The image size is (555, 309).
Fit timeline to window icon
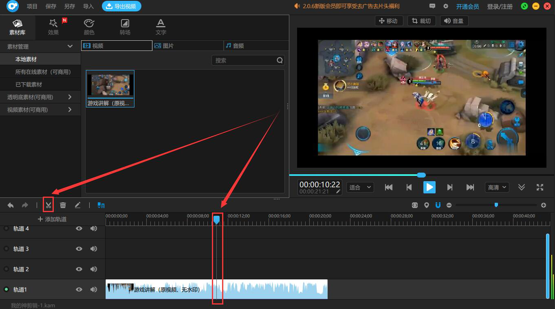[x=415, y=205]
